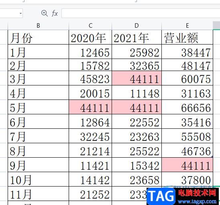Click cell with value 46736
The height and width of the screenshot is (205, 220).
(x=187, y=150)
